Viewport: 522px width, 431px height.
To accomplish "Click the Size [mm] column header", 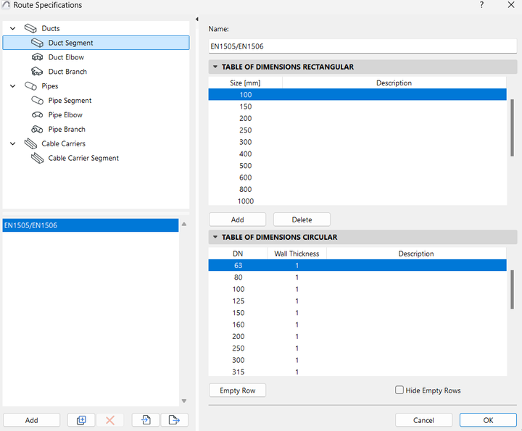I will (x=245, y=83).
